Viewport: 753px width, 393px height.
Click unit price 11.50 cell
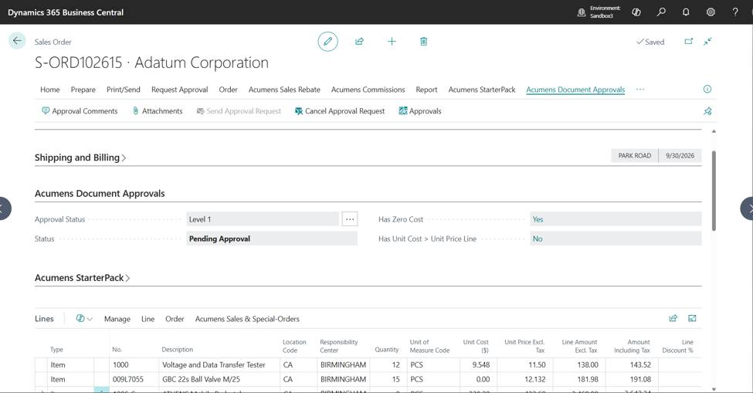527,364
